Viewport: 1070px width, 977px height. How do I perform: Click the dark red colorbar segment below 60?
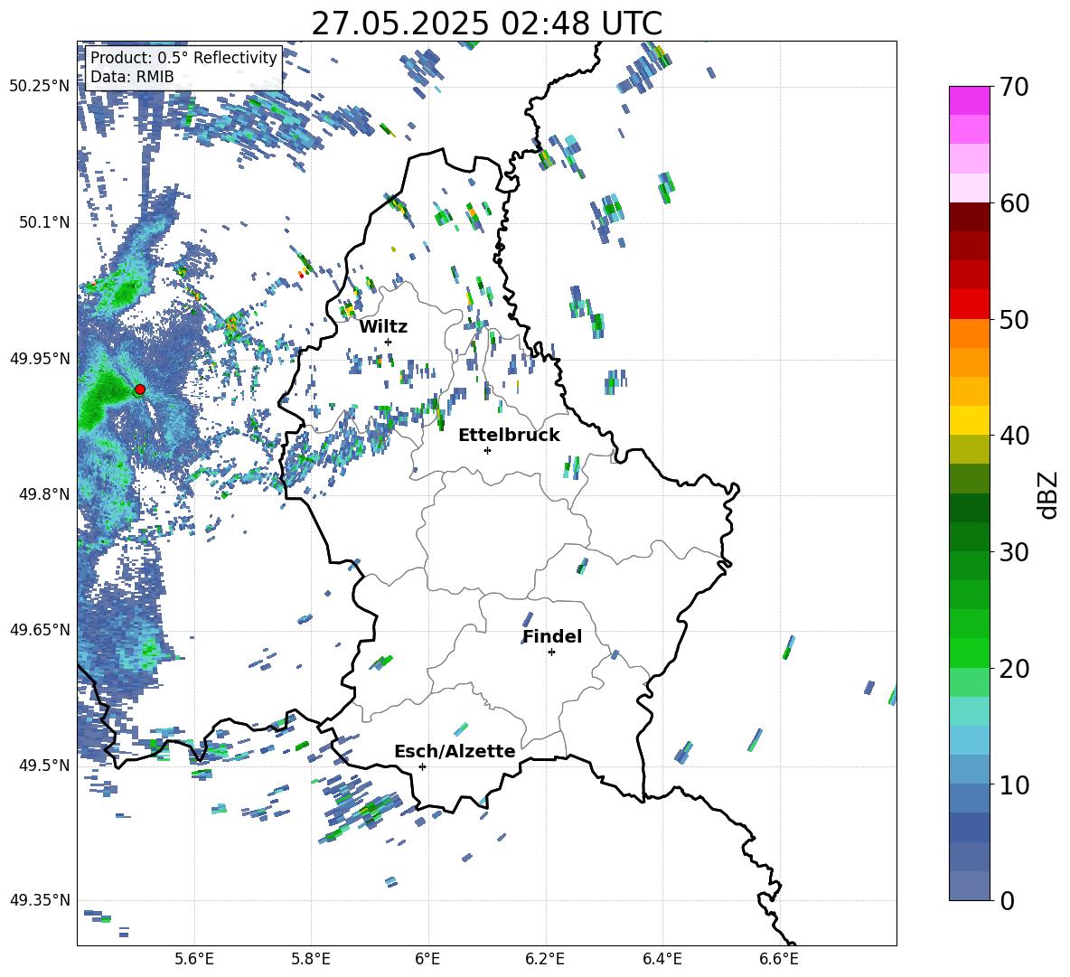[x=969, y=217]
